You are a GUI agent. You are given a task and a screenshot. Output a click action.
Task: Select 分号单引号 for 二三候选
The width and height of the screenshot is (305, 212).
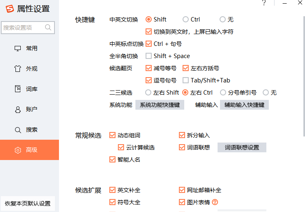coord(223,93)
